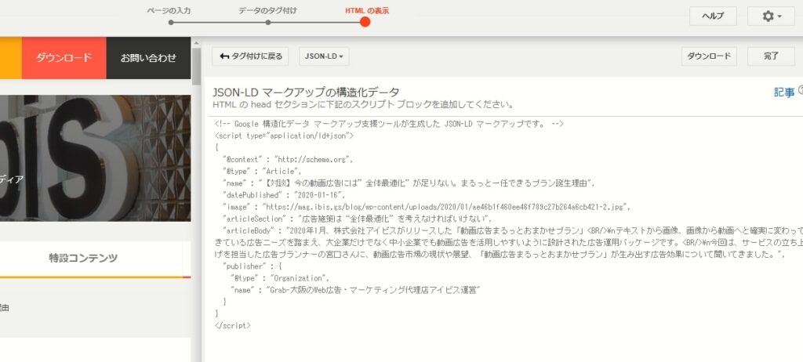
Task: Click the script type application/ld+json line
Action: point(284,136)
